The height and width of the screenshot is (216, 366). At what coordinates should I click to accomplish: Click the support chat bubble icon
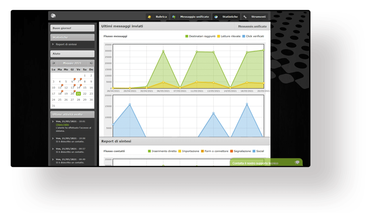(297, 163)
